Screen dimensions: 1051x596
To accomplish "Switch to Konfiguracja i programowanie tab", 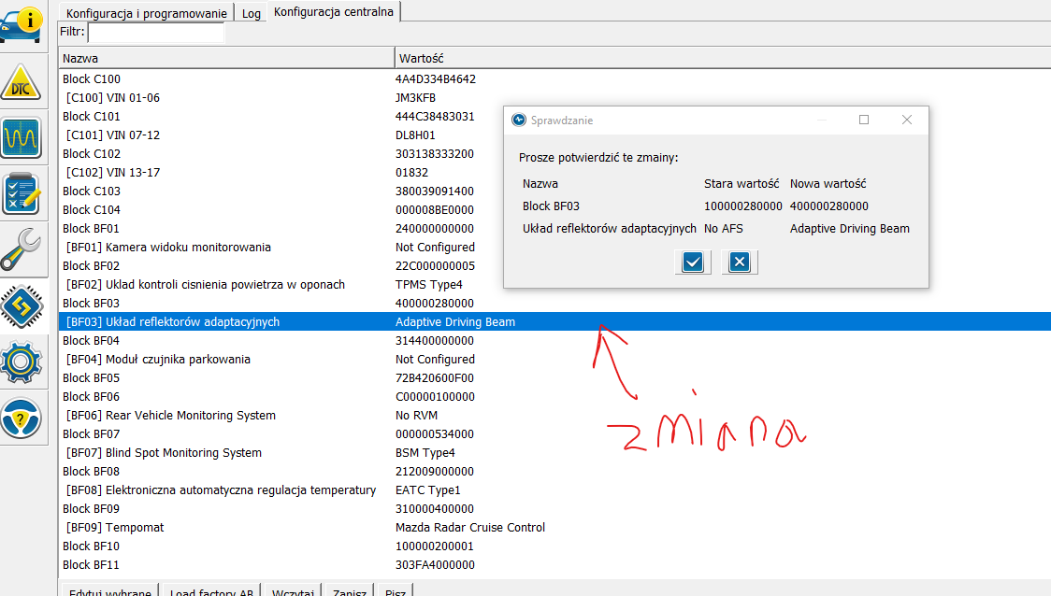I will coord(159,13).
